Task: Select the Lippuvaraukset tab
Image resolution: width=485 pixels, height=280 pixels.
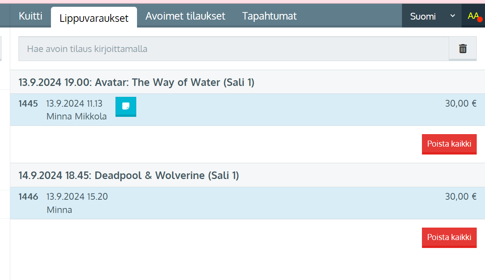Action: (94, 18)
